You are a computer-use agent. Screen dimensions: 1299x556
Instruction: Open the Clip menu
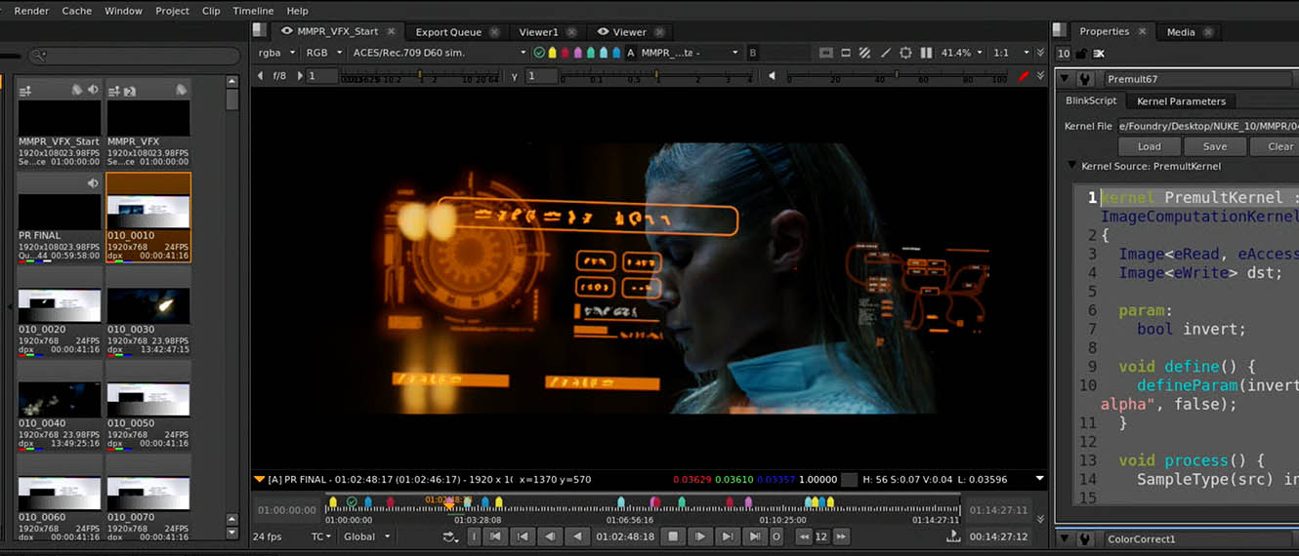click(211, 11)
